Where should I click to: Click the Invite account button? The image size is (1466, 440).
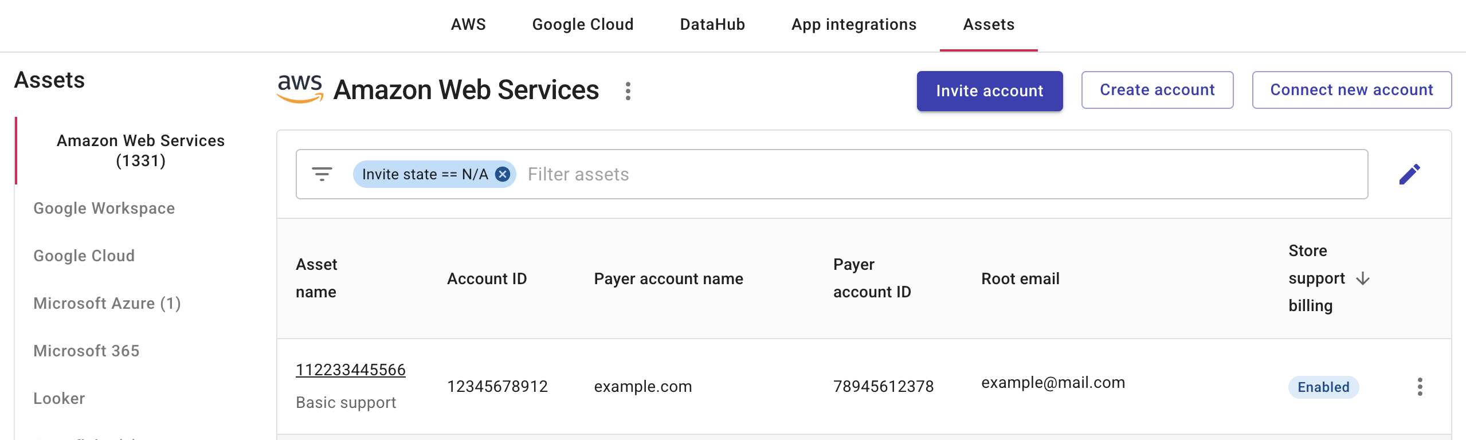tap(990, 91)
